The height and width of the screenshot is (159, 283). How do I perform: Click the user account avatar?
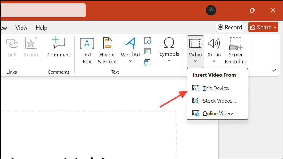[211, 10]
